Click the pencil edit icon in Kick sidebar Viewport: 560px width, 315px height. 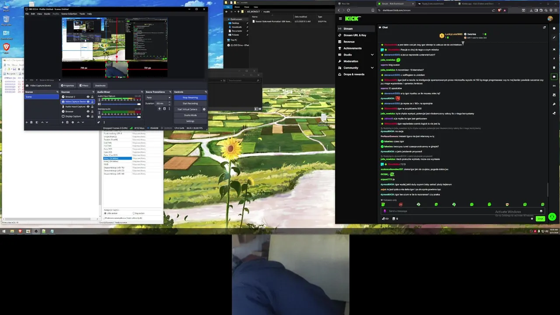point(554,37)
